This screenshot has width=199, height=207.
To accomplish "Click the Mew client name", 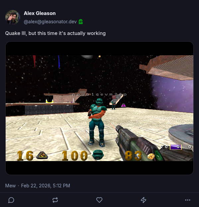I will point(10,186).
